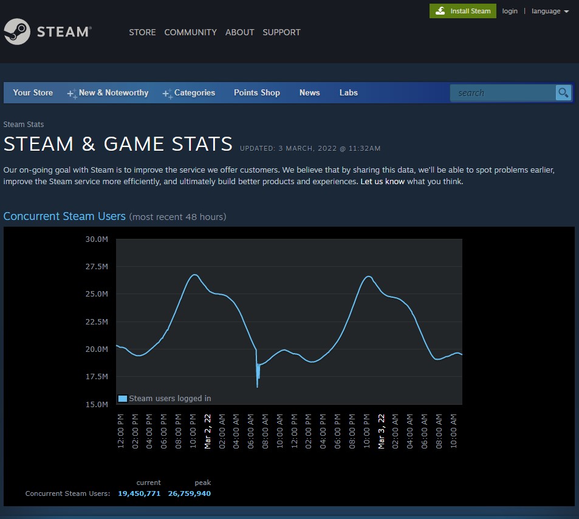579x519 pixels.
Task: Open the STORE menu
Action: click(142, 32)
